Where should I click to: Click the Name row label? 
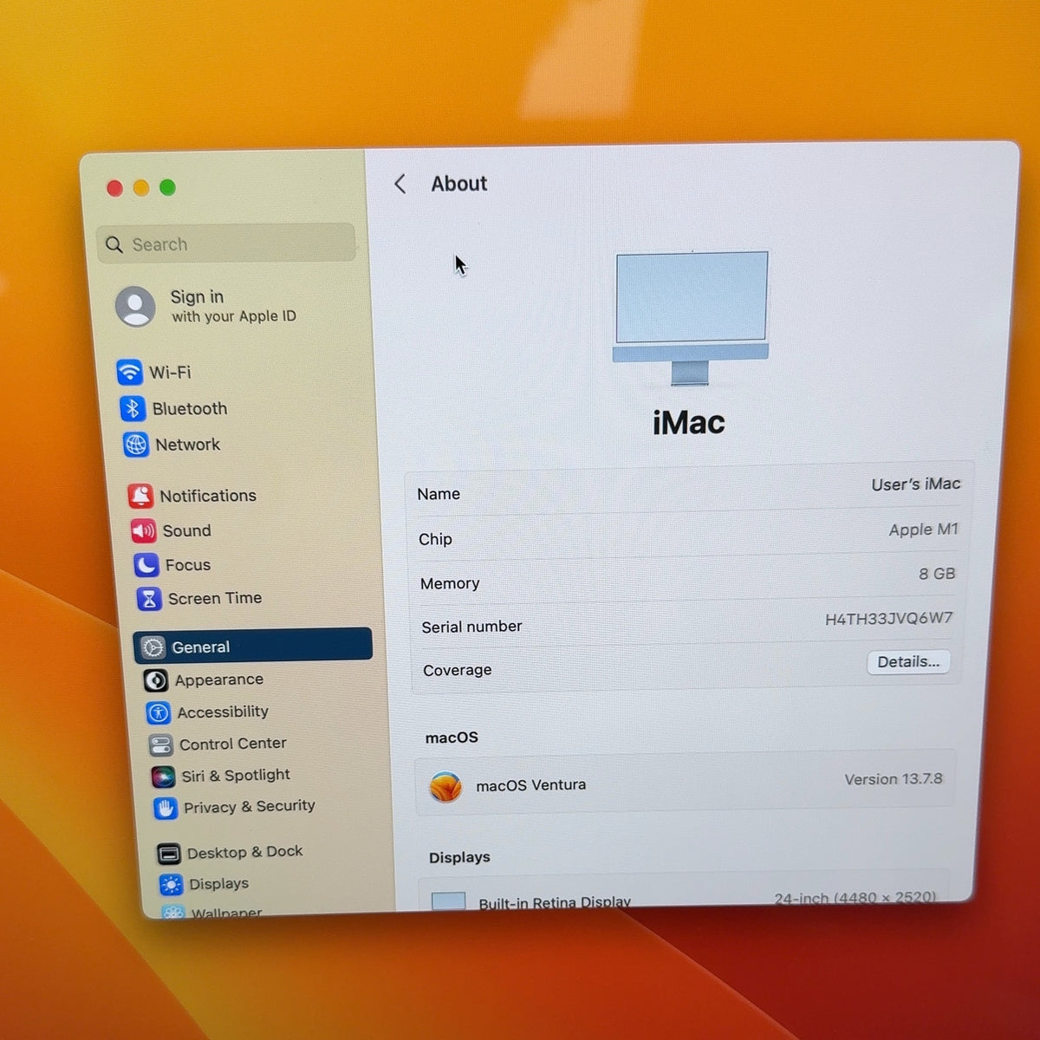(439, 494)
